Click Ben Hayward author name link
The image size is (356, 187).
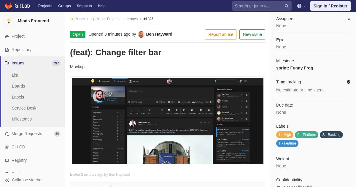click(159, 34)
